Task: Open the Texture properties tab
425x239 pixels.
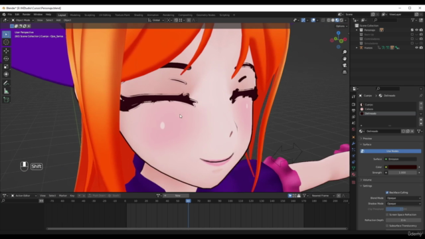Action: (x=353, y=183)
